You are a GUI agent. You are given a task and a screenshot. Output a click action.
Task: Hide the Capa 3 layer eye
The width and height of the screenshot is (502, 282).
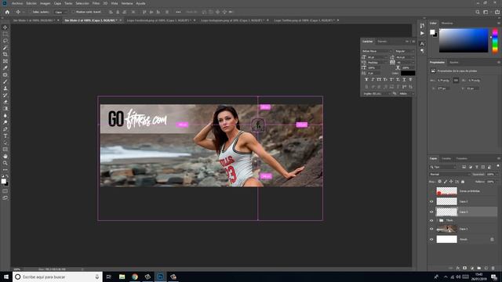[431, 211]
